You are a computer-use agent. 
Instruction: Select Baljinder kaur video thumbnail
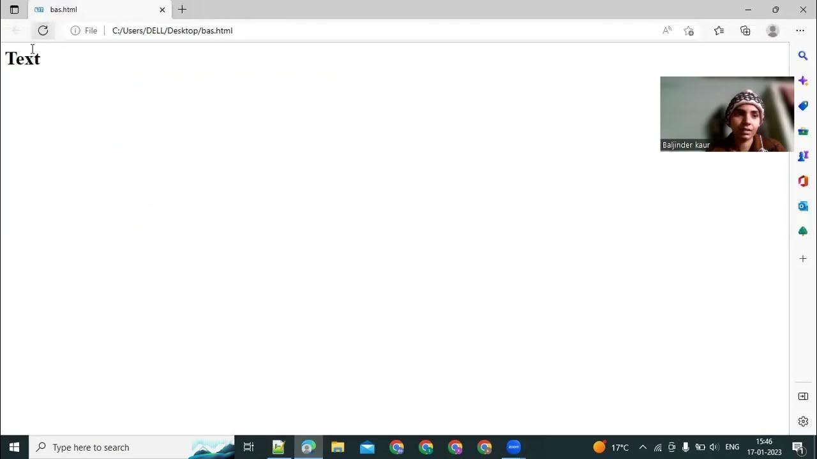[727, 114]
